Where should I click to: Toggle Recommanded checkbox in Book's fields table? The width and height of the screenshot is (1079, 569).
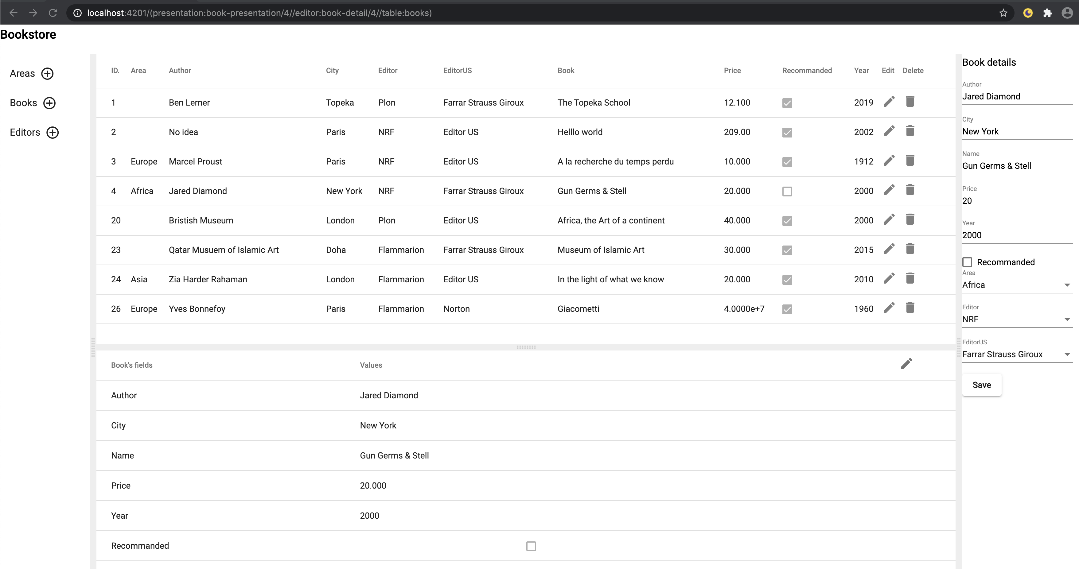531,546
